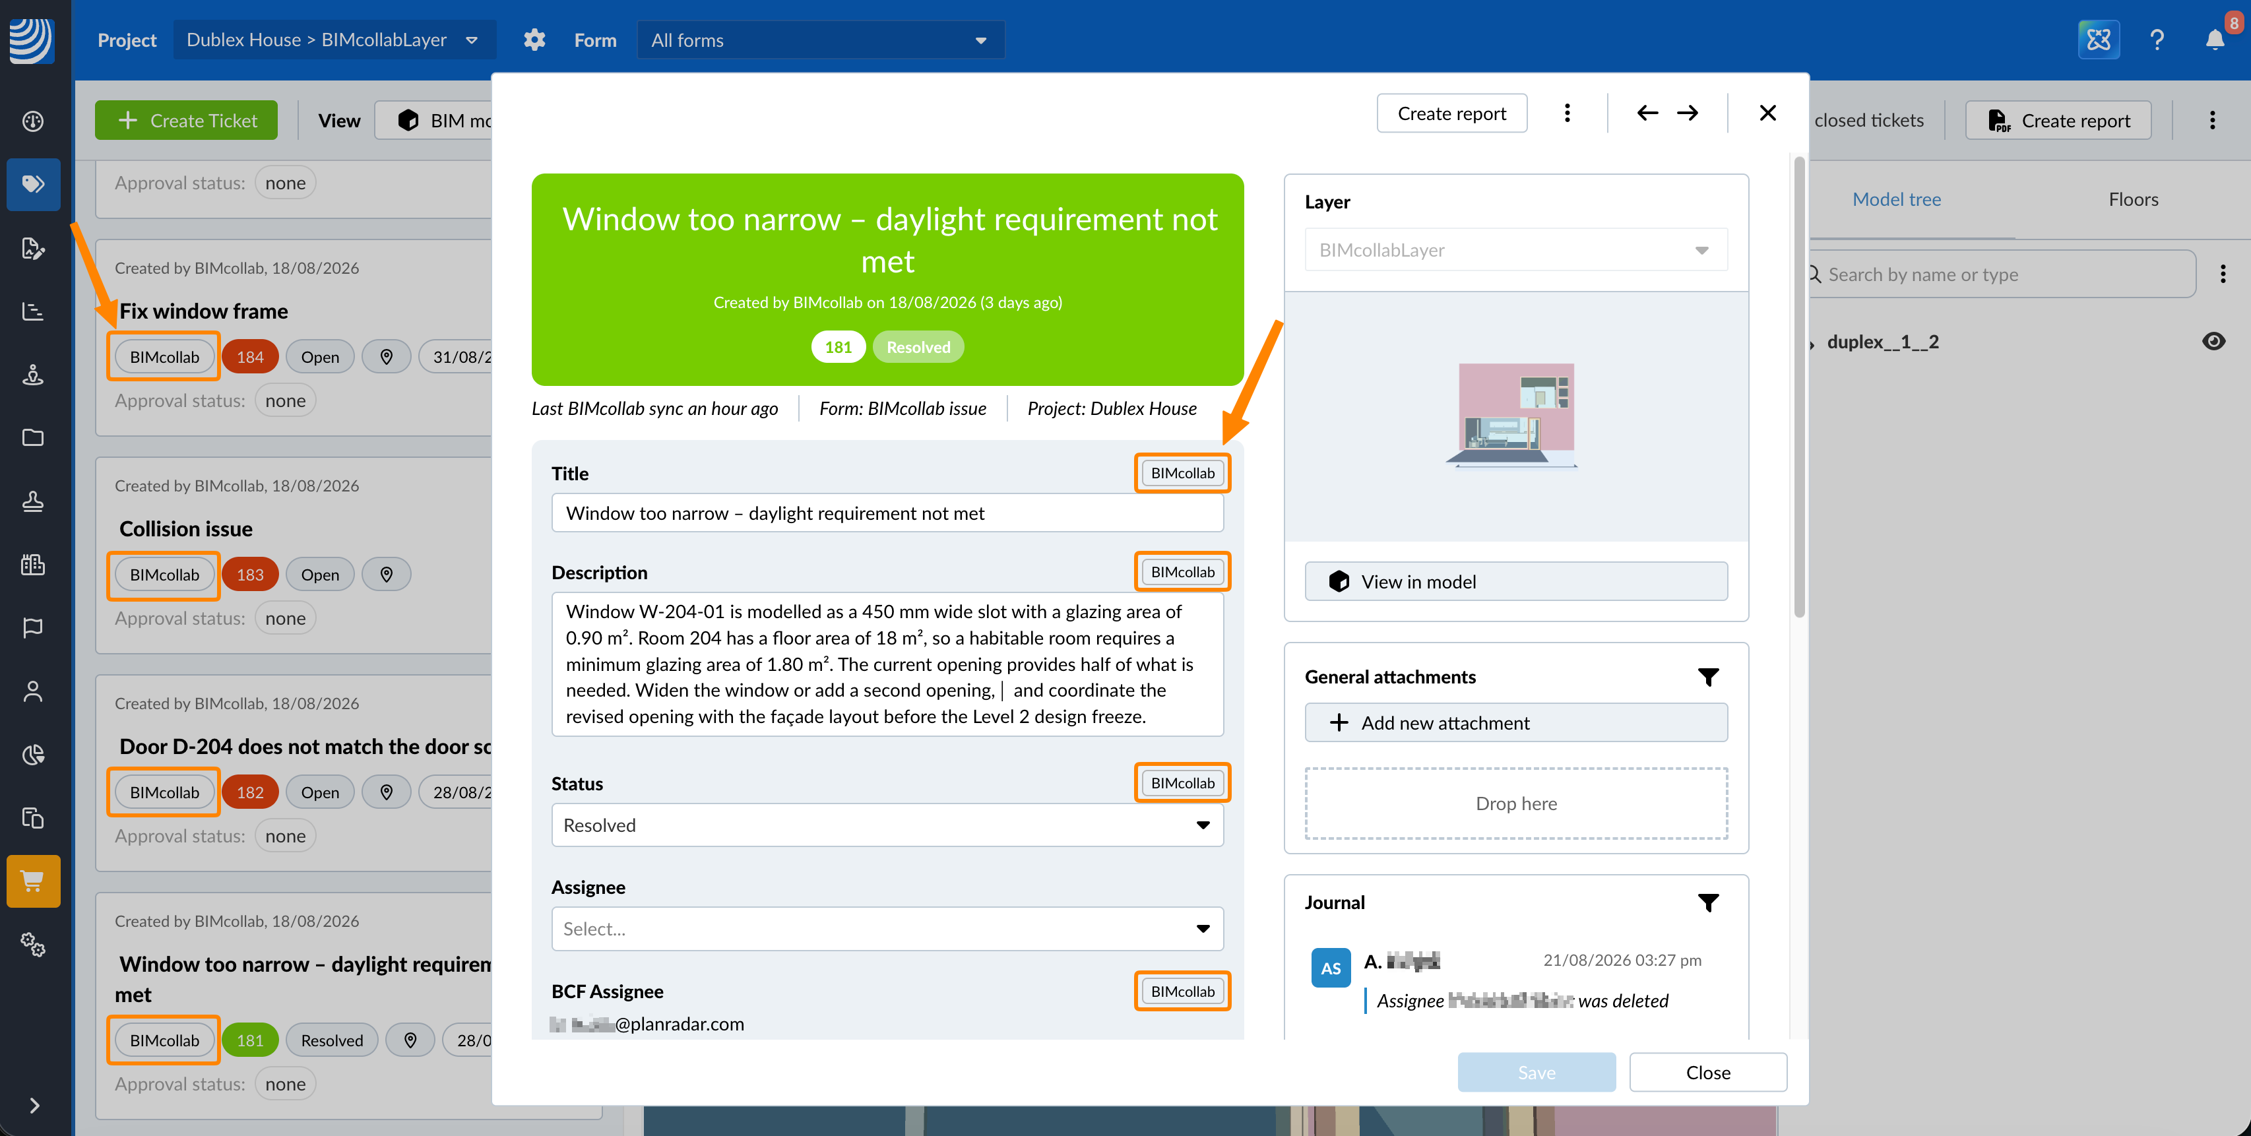
Task: Click location pin on Collision issue ticket
Action: pos(386,574)
